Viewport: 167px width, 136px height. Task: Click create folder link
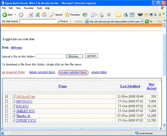tap(99, 72)
